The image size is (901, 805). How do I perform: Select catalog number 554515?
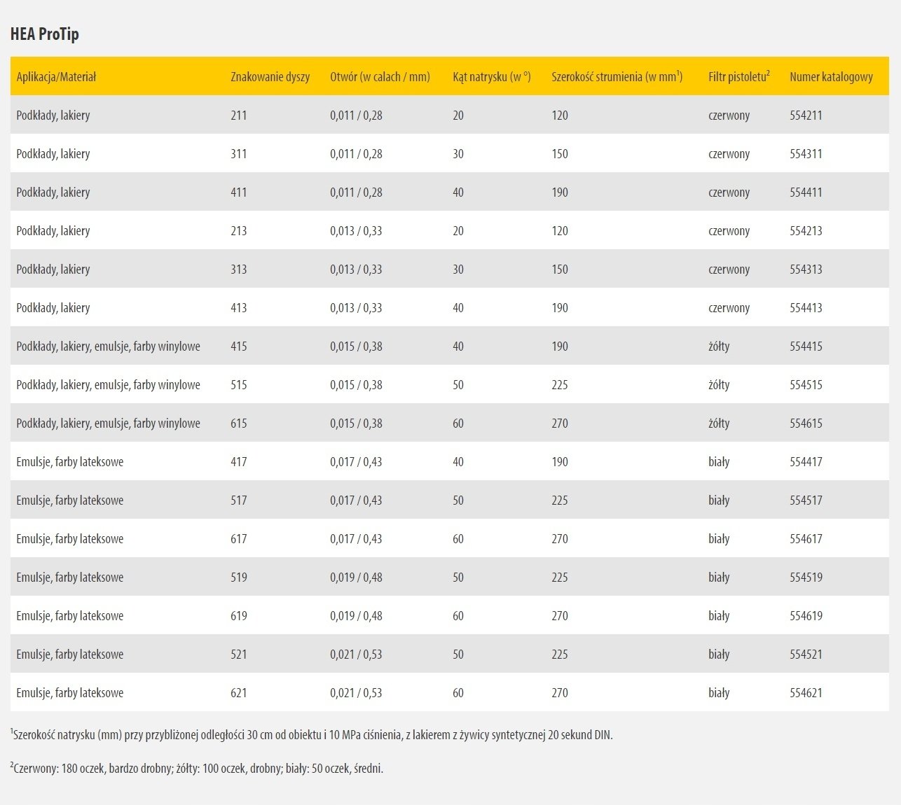(806, 385)
